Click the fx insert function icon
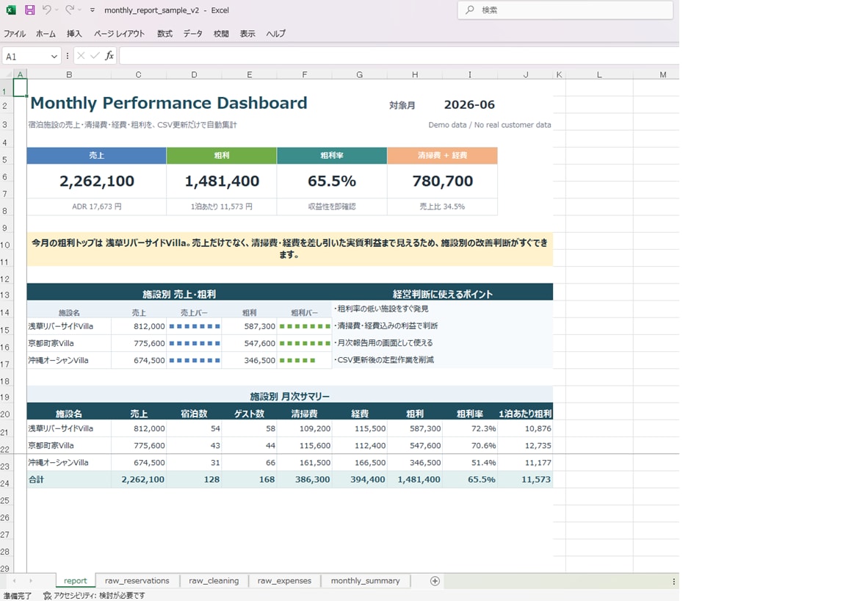Viewport: 846px width, 601px height. click(109, 56)
